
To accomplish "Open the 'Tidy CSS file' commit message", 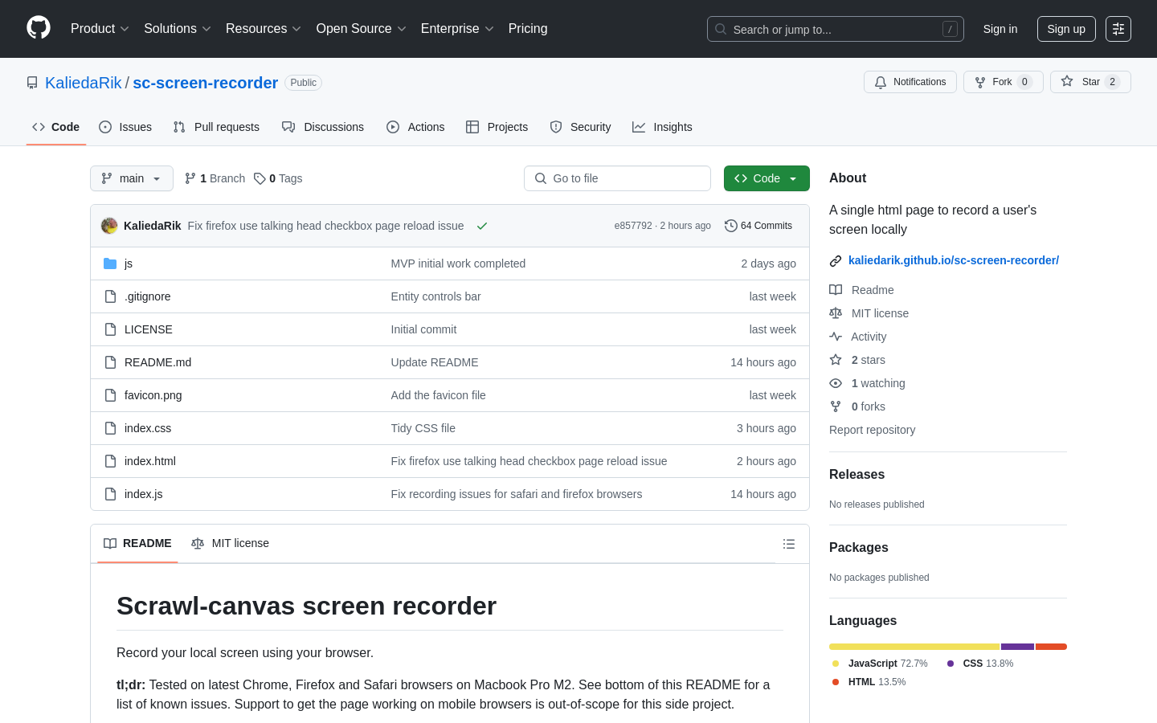I will [423, 428].
